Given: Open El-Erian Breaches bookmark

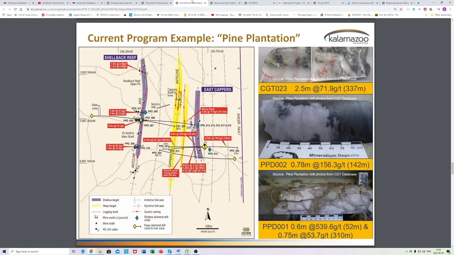Looking at the screenshot, I should pos(332,15).
